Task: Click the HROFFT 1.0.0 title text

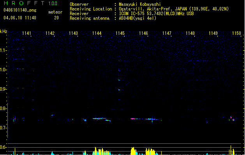Action: click(x=31, y=3)
